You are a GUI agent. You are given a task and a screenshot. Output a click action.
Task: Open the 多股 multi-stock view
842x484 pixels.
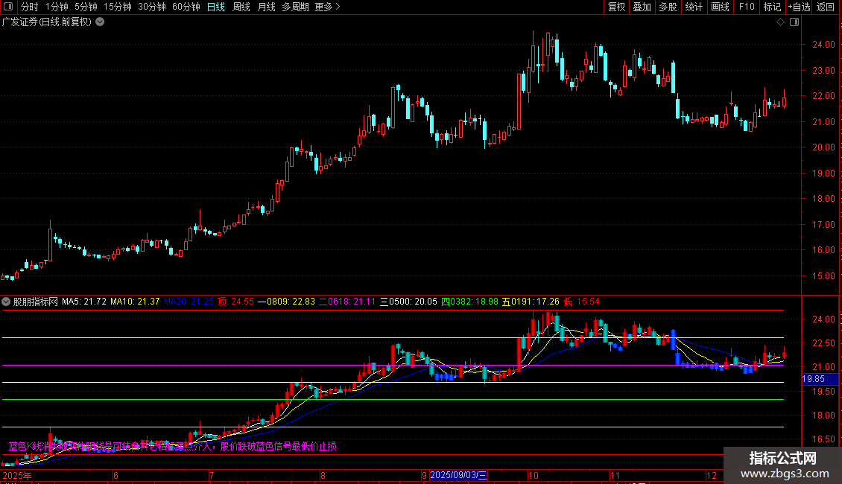(x=668, y=7)
